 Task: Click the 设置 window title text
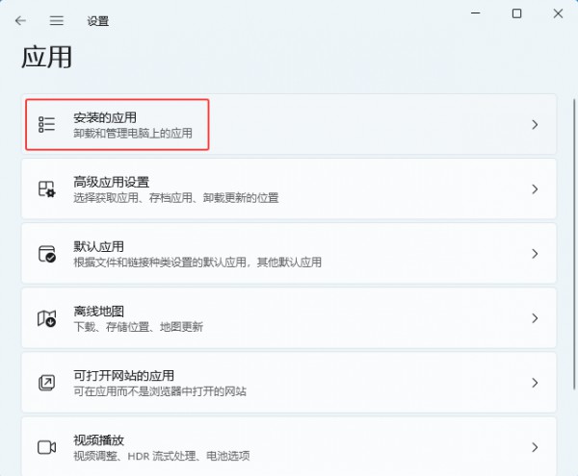[x=98, y=21]
